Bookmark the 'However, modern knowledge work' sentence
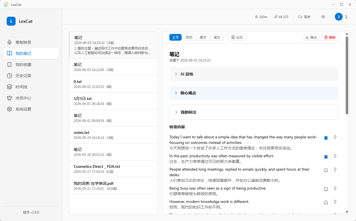This screenshot has height=221, width=356. pyautogui.click(x=326, y=202)
